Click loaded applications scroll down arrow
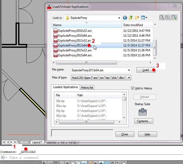Image resolution: width=183 pixels, height=164 pixels. 124,118
